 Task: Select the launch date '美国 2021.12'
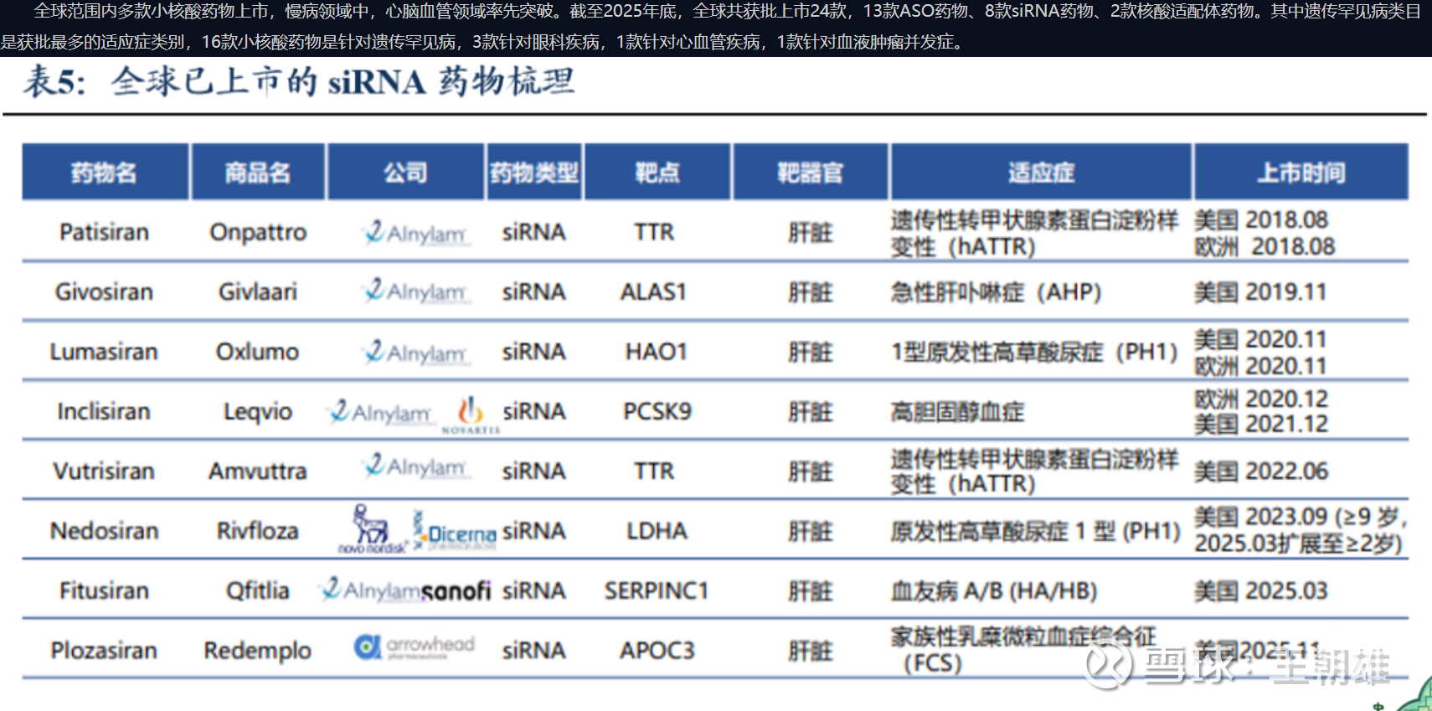pyautogui.click(x=1261, y=425)
